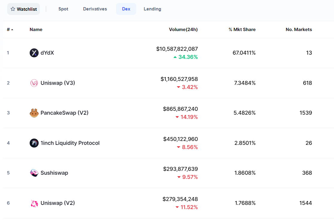Sort by the No. Markets column header
The image size is (334, 221).
[x=299, y=30]
